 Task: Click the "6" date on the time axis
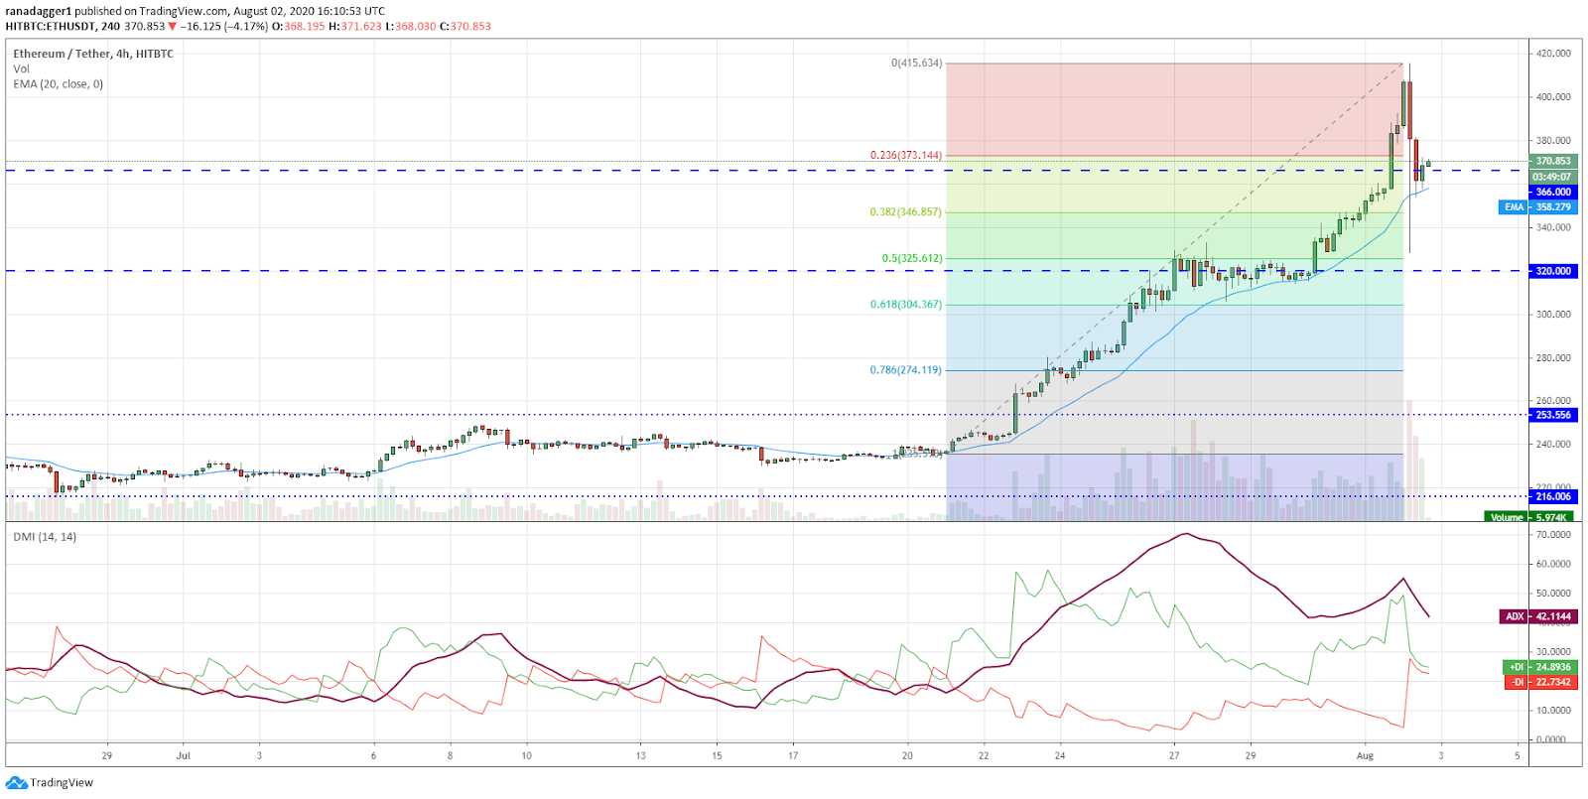pos(374,755)
